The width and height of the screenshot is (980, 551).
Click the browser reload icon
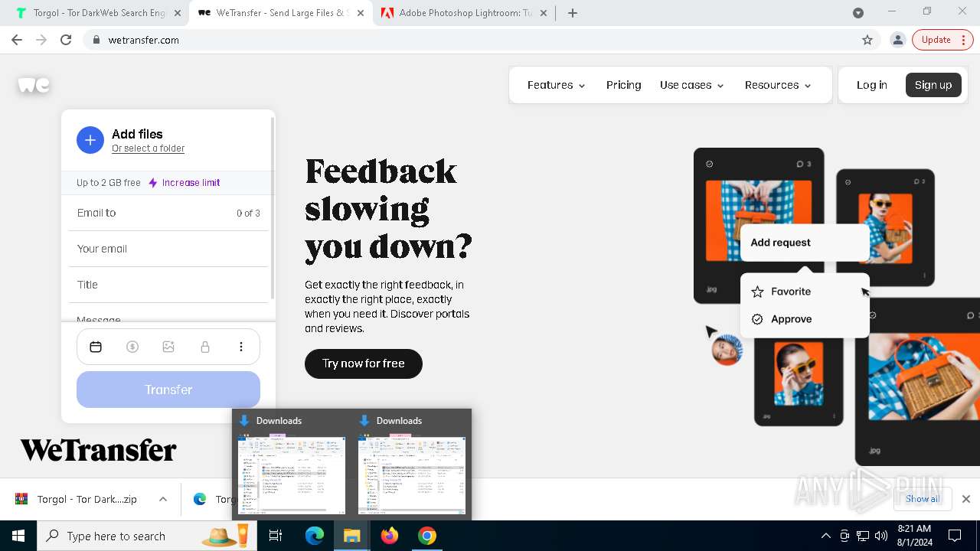click(66, 40)
